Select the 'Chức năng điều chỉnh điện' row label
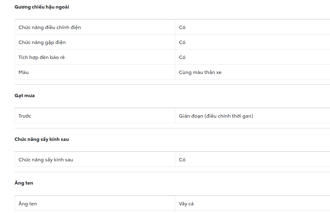This screenshot has width=330, height=213. tap(50, 28)
